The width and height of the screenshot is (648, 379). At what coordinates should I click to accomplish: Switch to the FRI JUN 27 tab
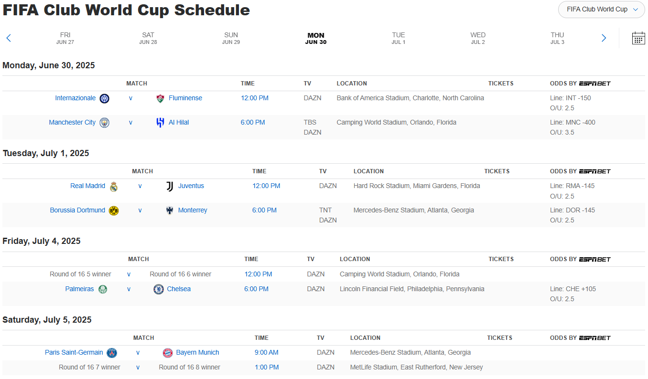[x=65, y=38]
